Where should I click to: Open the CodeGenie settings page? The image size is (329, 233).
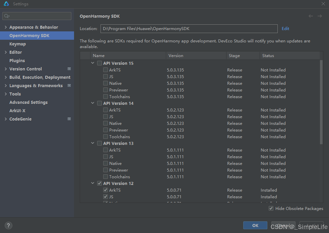(20, 119)
